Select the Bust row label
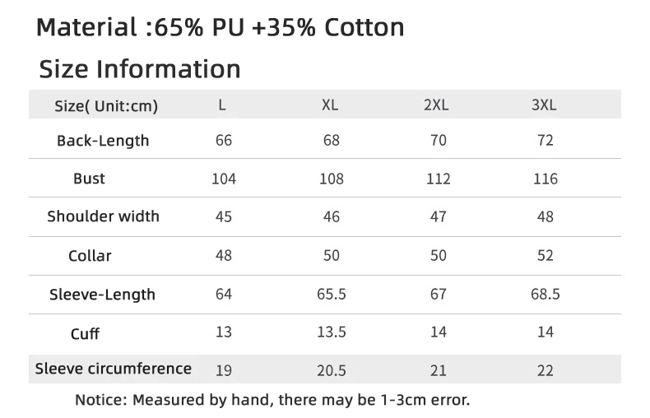This screenshot has height=418, width=650. 89,179
